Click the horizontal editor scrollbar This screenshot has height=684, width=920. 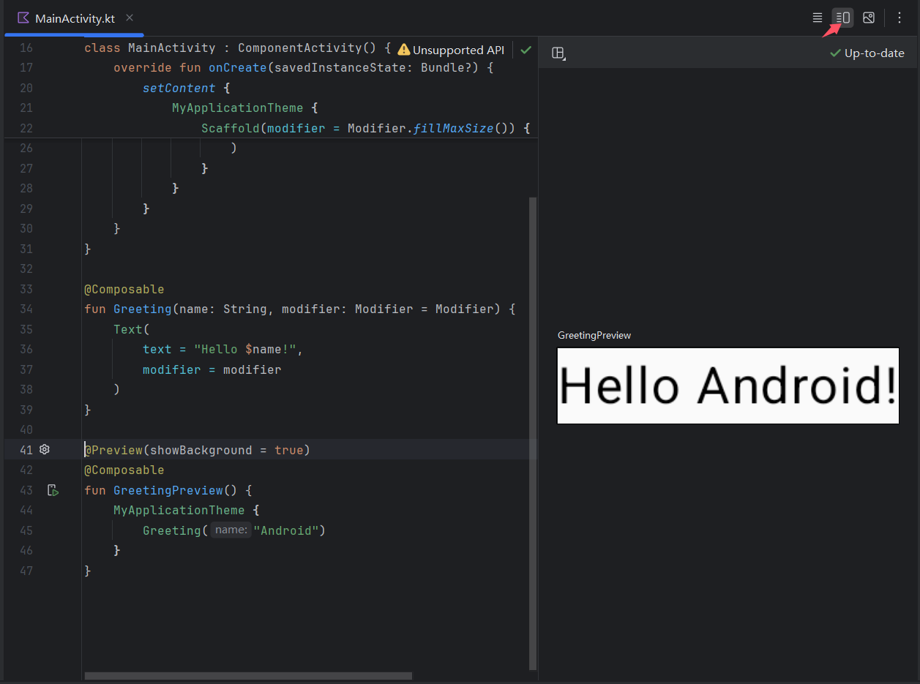(x=248, y=676)
